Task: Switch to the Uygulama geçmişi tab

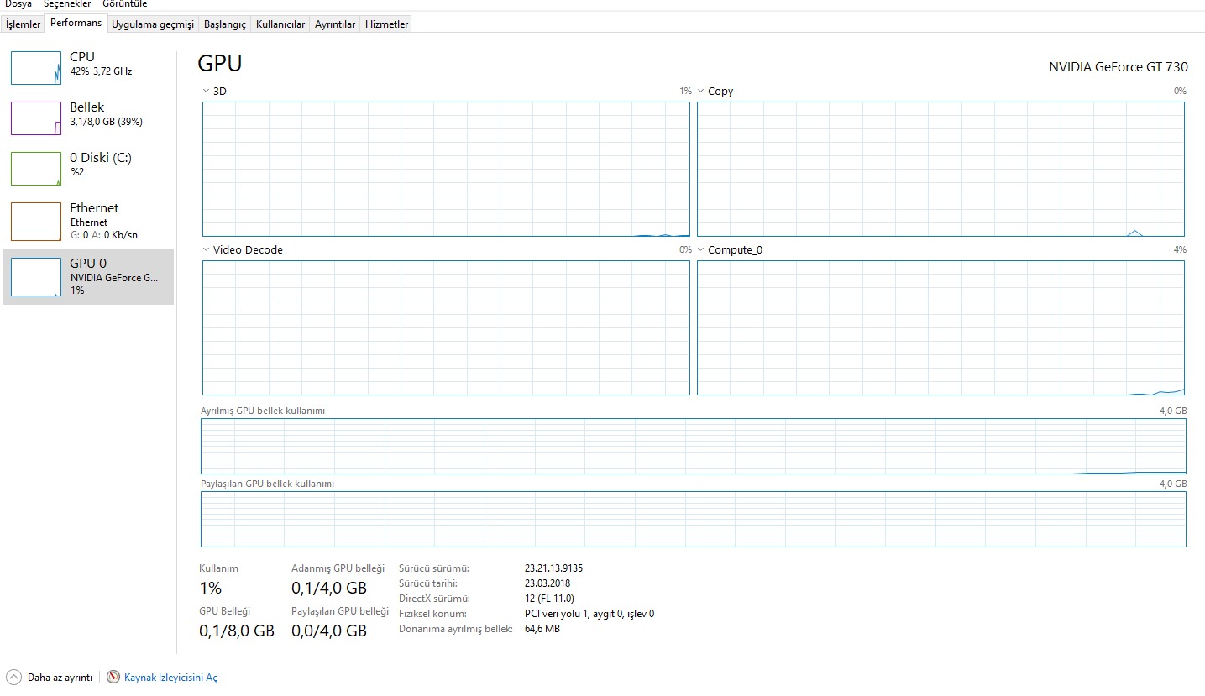Action: tap(153, 24)
